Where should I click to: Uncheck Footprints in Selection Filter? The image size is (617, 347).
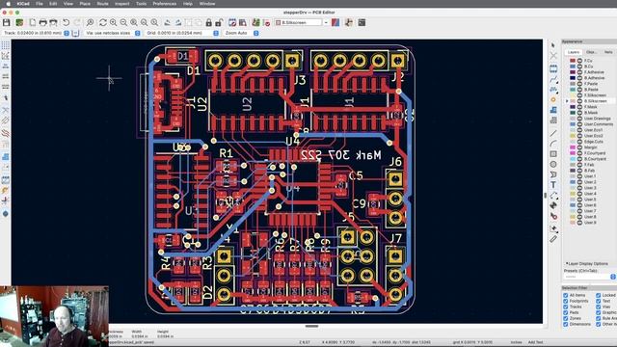[566, 301]
